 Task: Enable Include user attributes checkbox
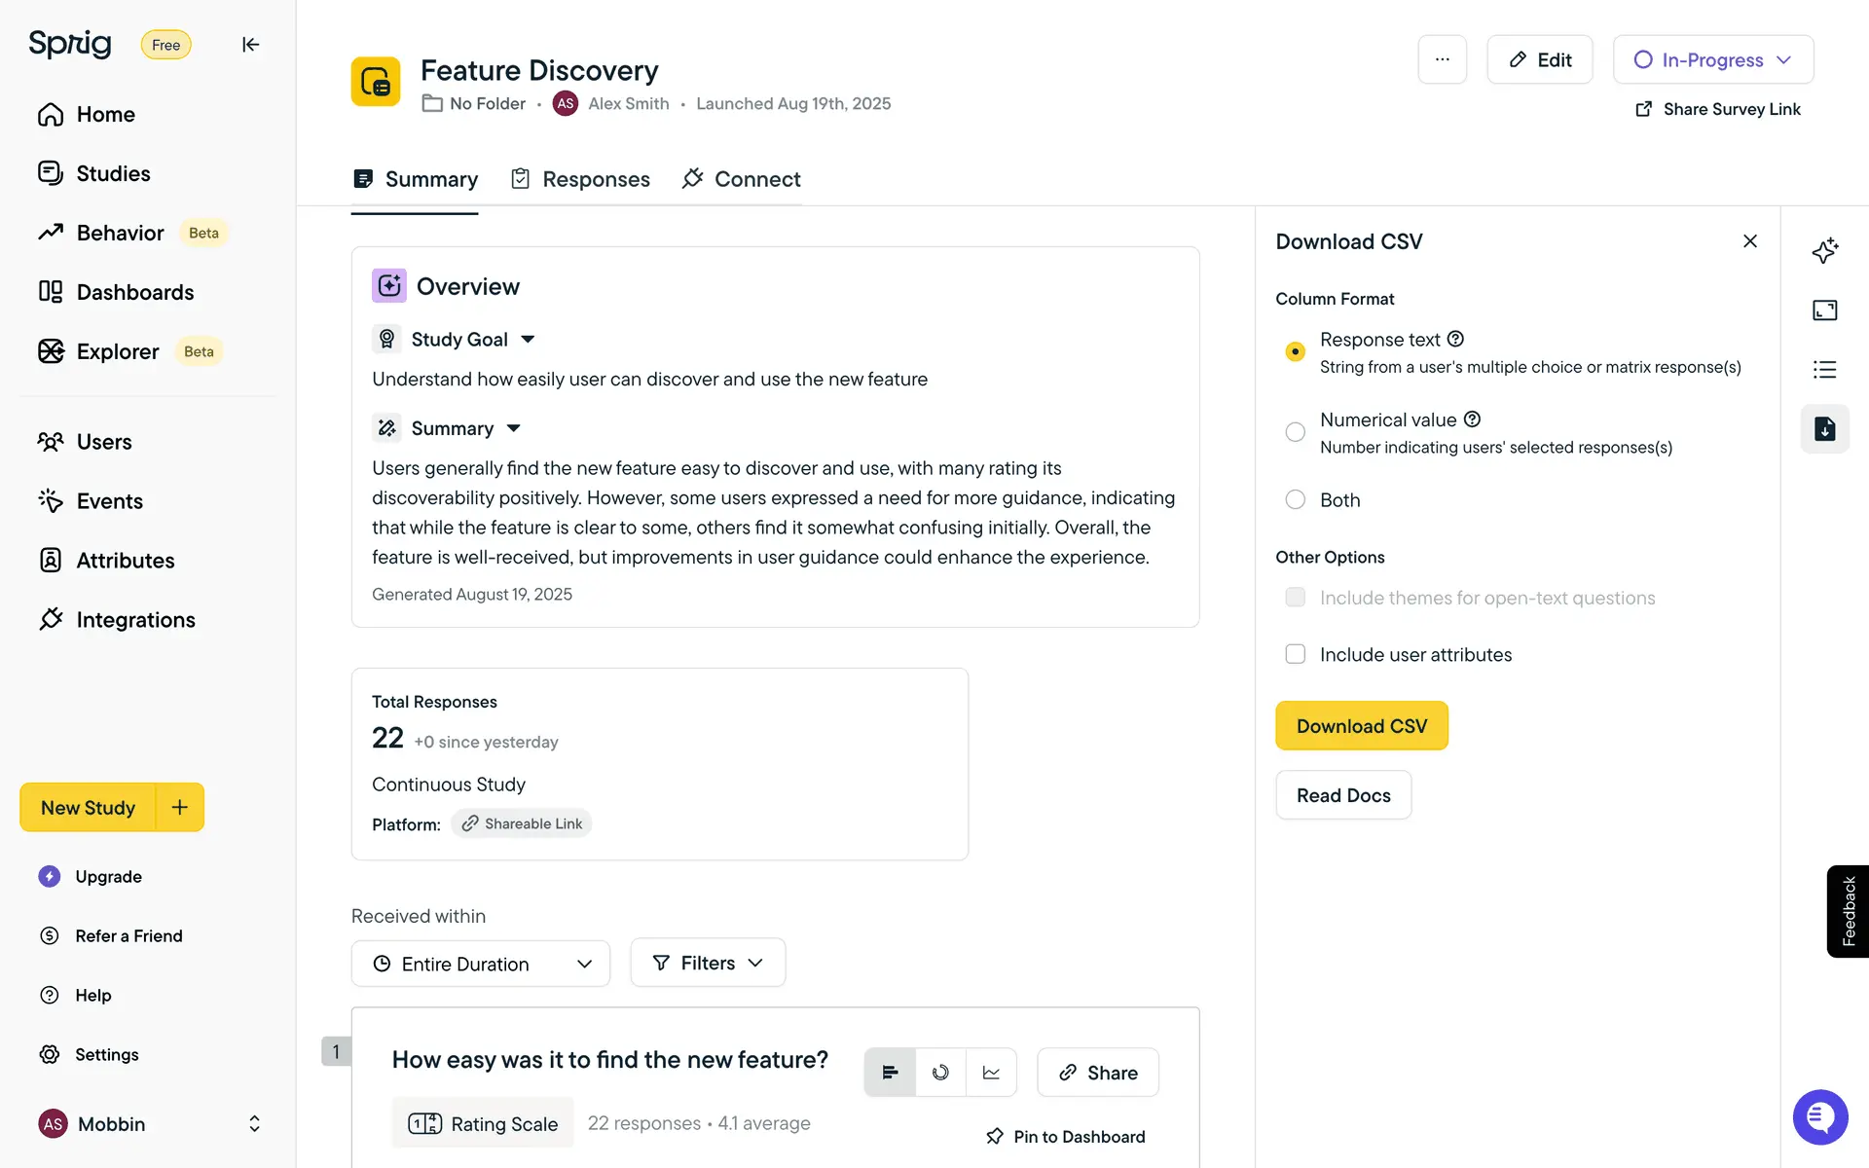[1295, 655]
